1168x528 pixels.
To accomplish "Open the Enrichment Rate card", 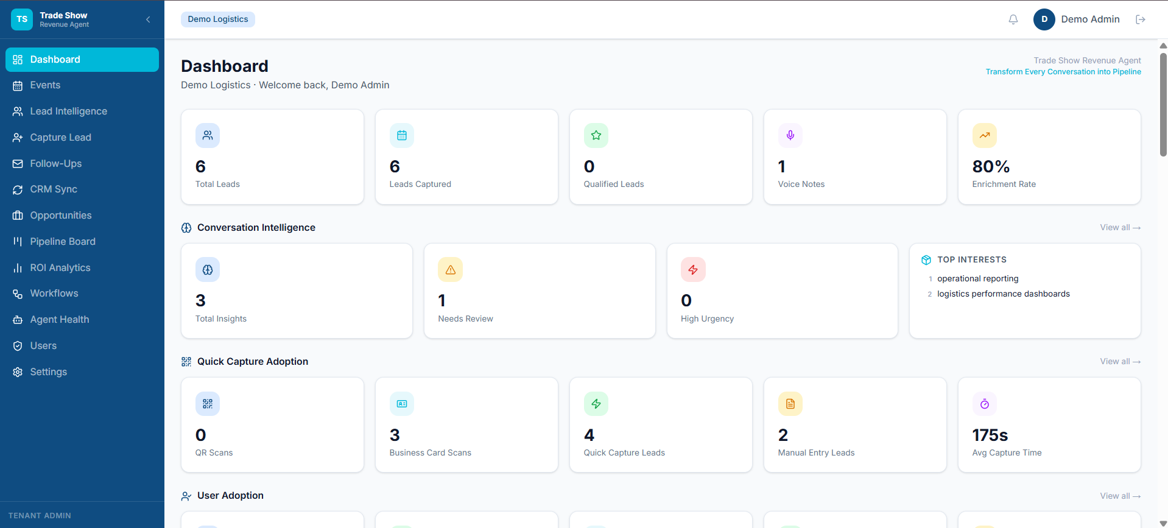I will (1049, 157).
